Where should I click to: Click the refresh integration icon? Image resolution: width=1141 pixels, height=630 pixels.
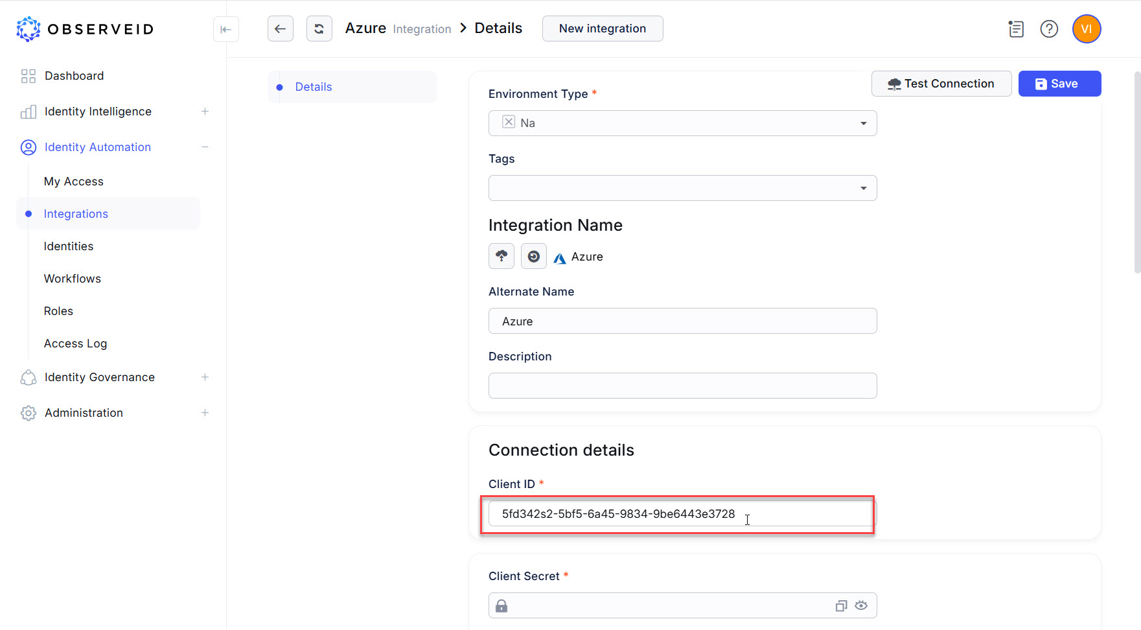[x=319, y=29]
